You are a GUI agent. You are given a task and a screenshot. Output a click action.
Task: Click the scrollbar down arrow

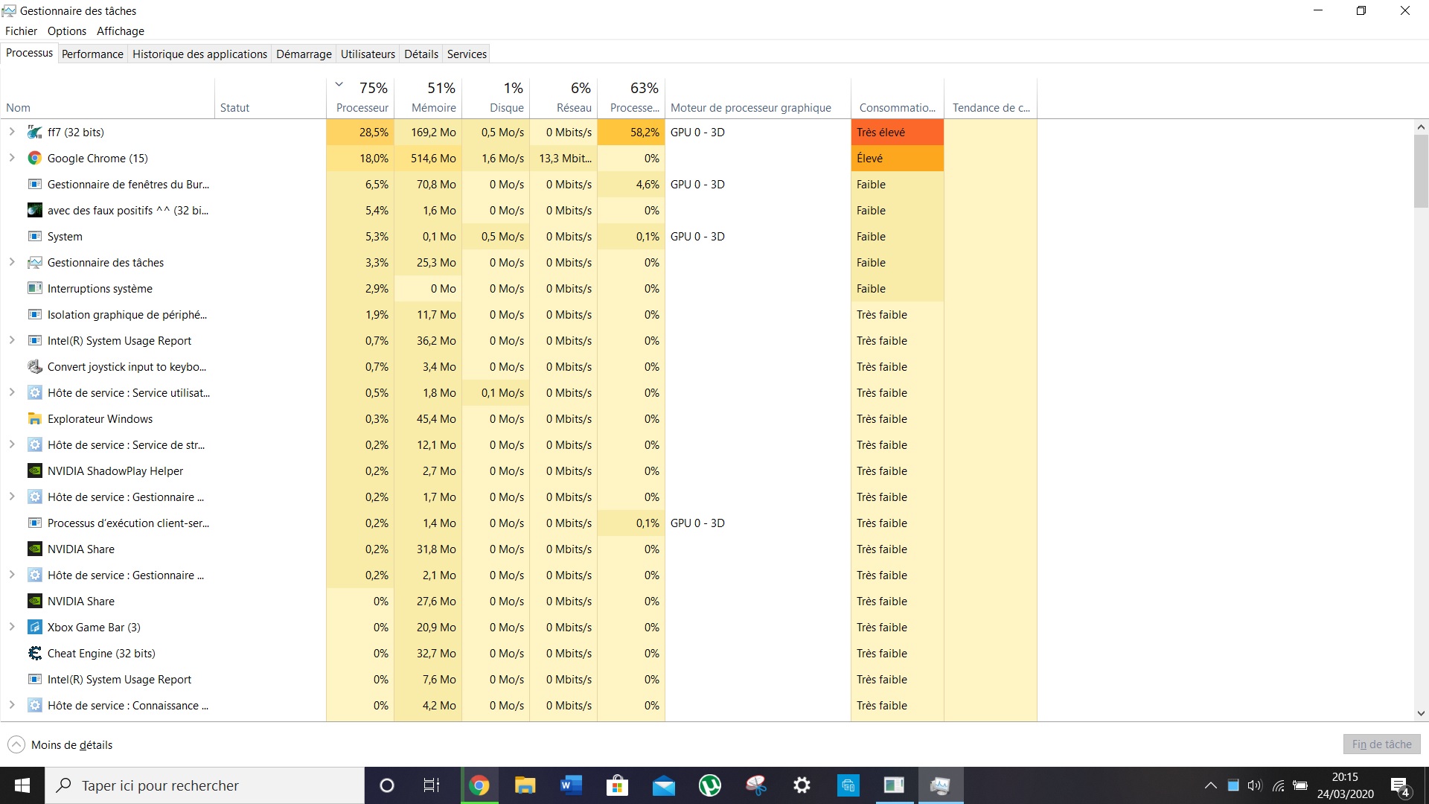pyautogui.click(x=1421, y=713)
